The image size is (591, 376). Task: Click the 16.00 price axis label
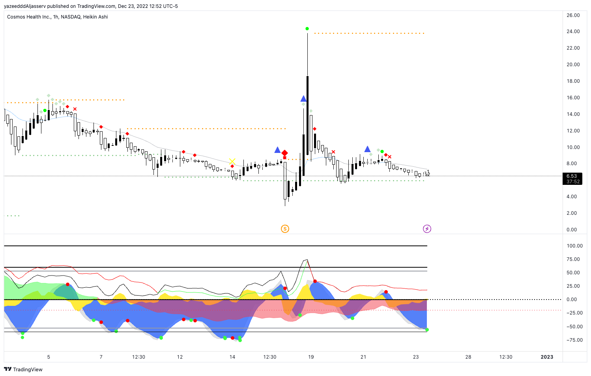(x=573, y=98)
